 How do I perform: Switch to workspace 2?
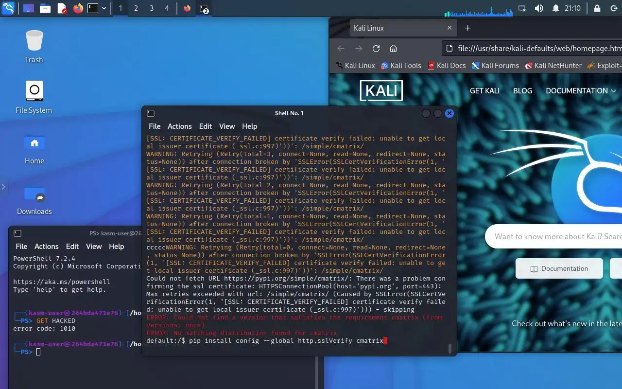pos(136,8)
